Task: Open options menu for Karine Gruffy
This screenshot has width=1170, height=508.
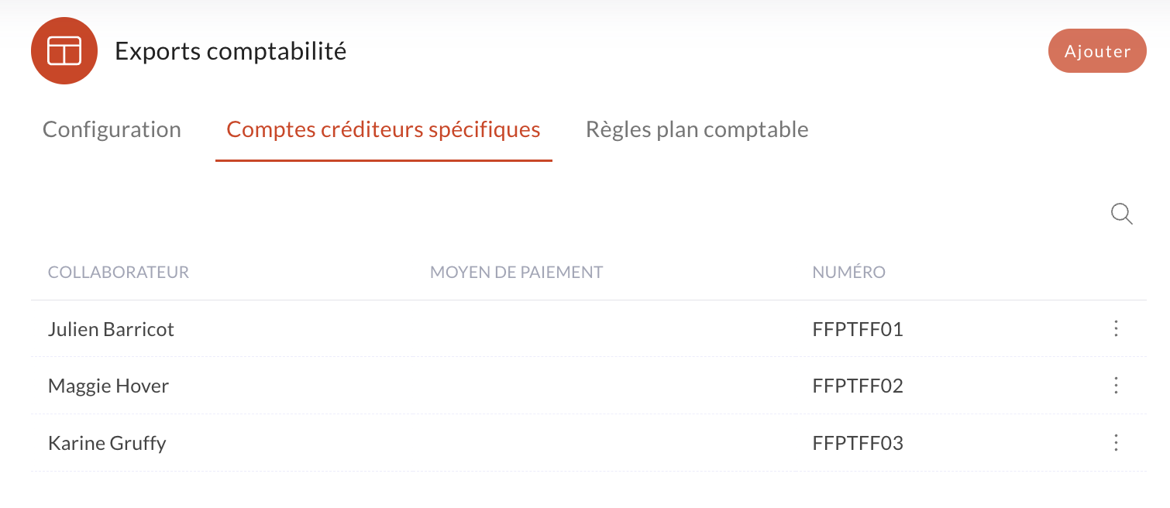Action: 1116,443
